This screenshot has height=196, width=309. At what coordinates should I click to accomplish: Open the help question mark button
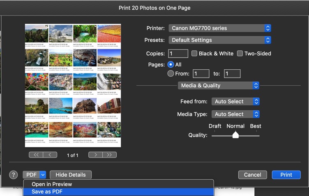click(x=14, y=175)
